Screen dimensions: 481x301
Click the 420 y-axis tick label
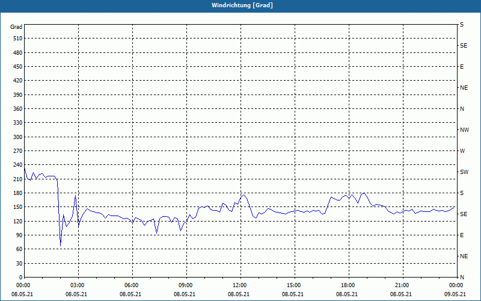point(18,81)
